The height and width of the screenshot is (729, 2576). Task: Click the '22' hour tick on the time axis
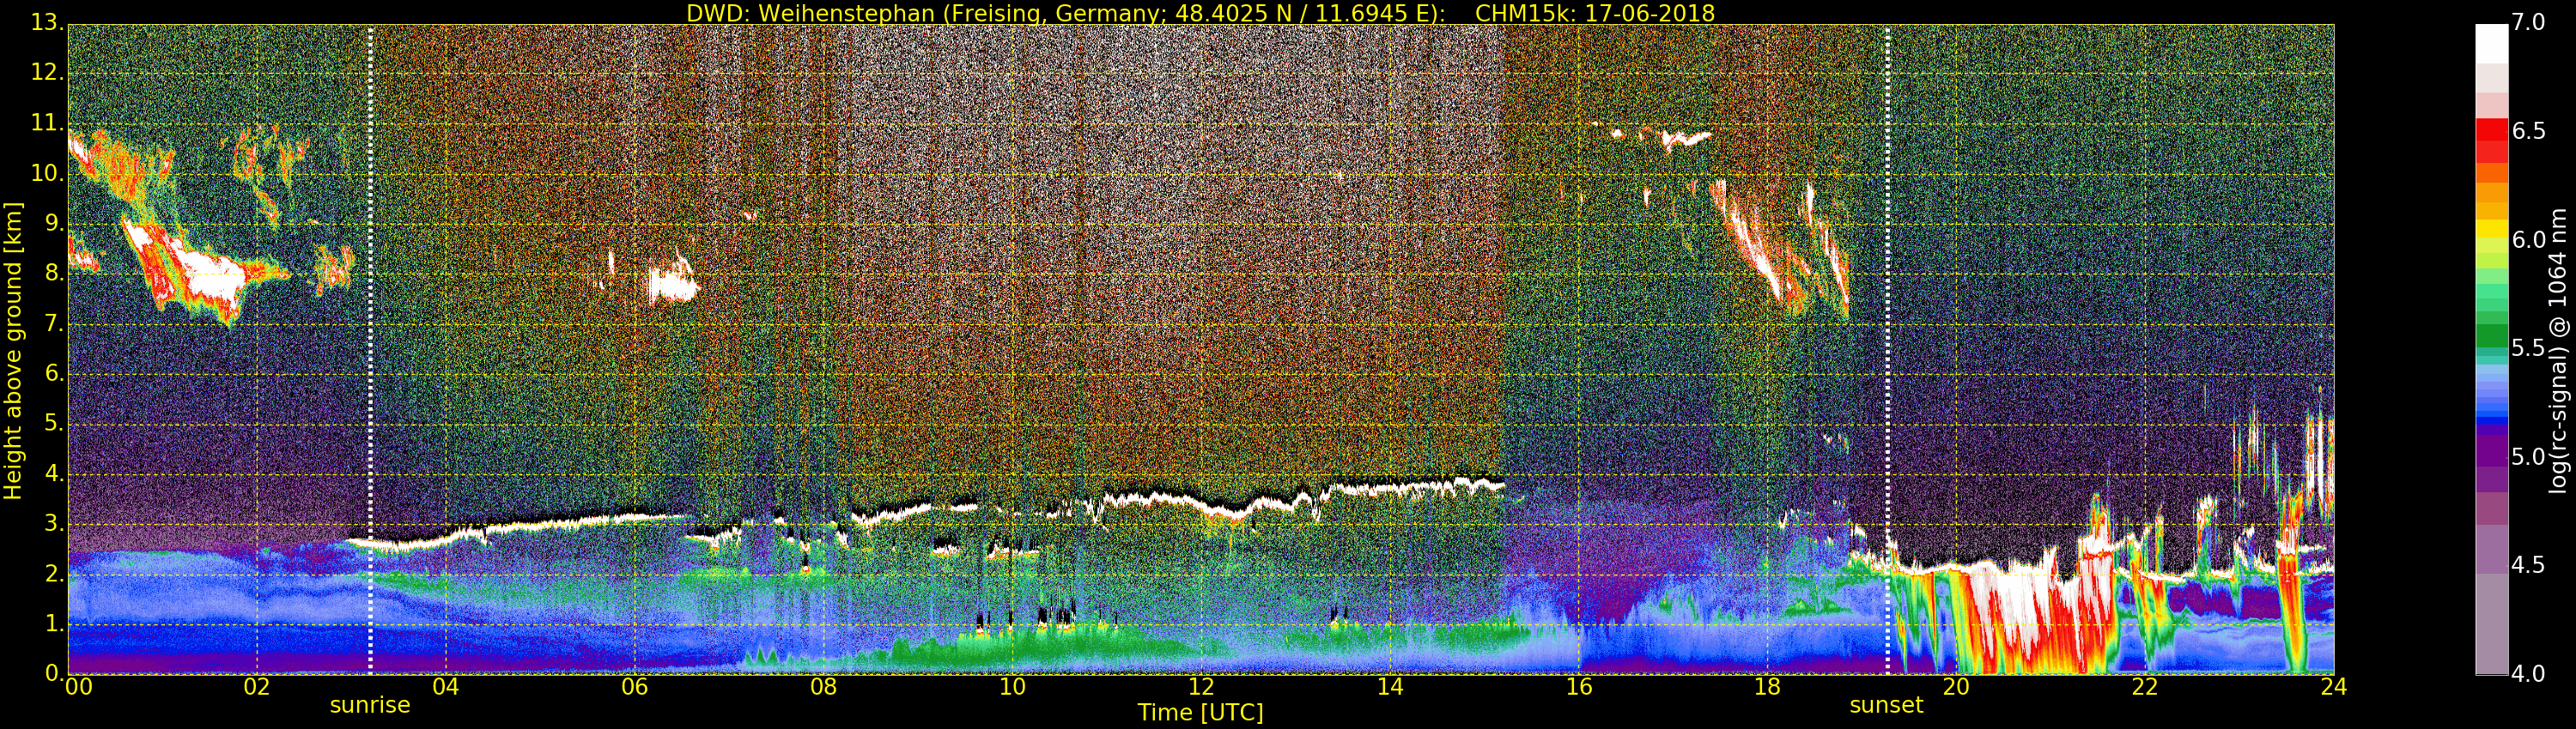pyautogui.click(x=2145, y=687)
